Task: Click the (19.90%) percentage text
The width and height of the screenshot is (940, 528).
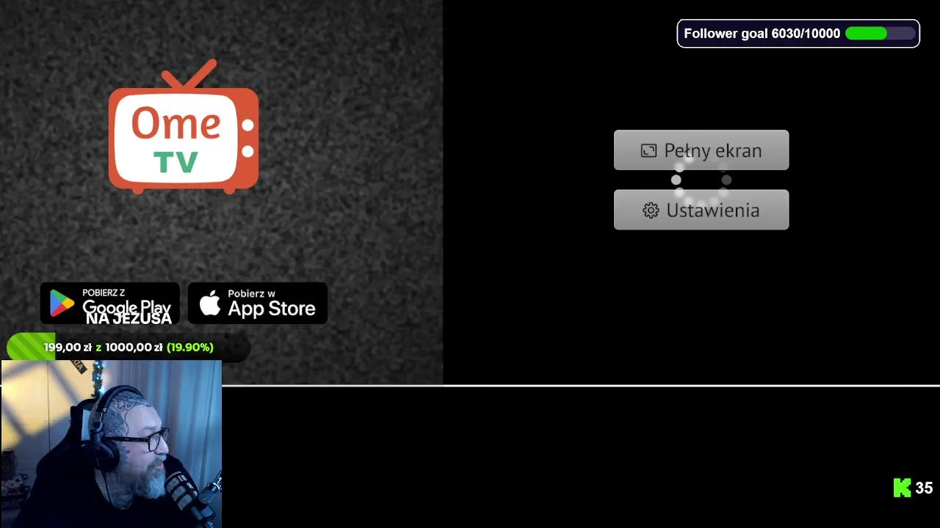Action: click(x=190, y=348)
